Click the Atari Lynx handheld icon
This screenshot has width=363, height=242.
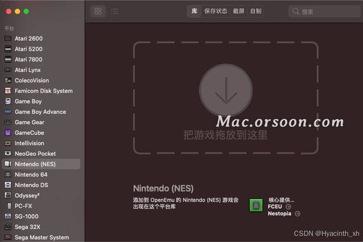click(x=8, y=70)
